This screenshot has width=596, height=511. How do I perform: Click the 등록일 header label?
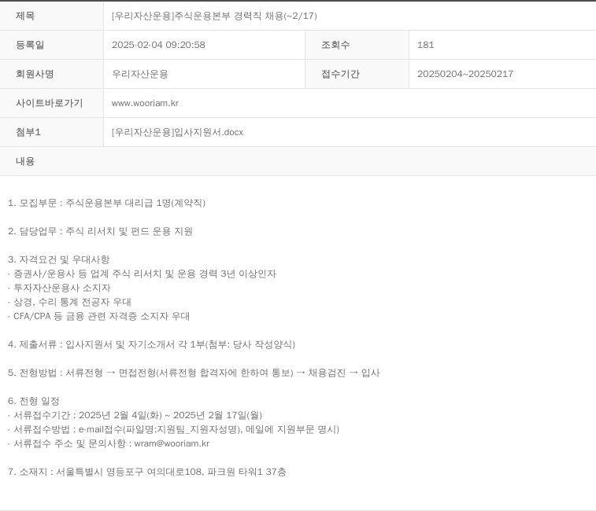pyautogui.click(x=30, y=45)
